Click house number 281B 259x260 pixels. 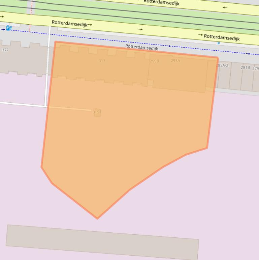pos(245,68)
